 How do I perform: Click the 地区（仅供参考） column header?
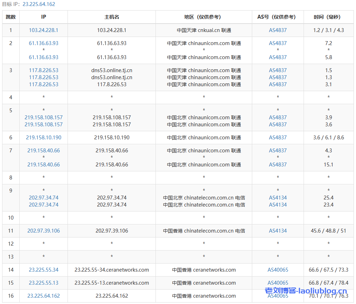pyautogui.click(x=204, y=17)
